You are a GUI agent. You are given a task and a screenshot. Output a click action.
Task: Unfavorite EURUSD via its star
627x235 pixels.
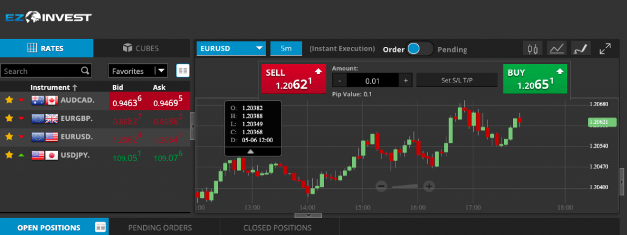point(9,137)
